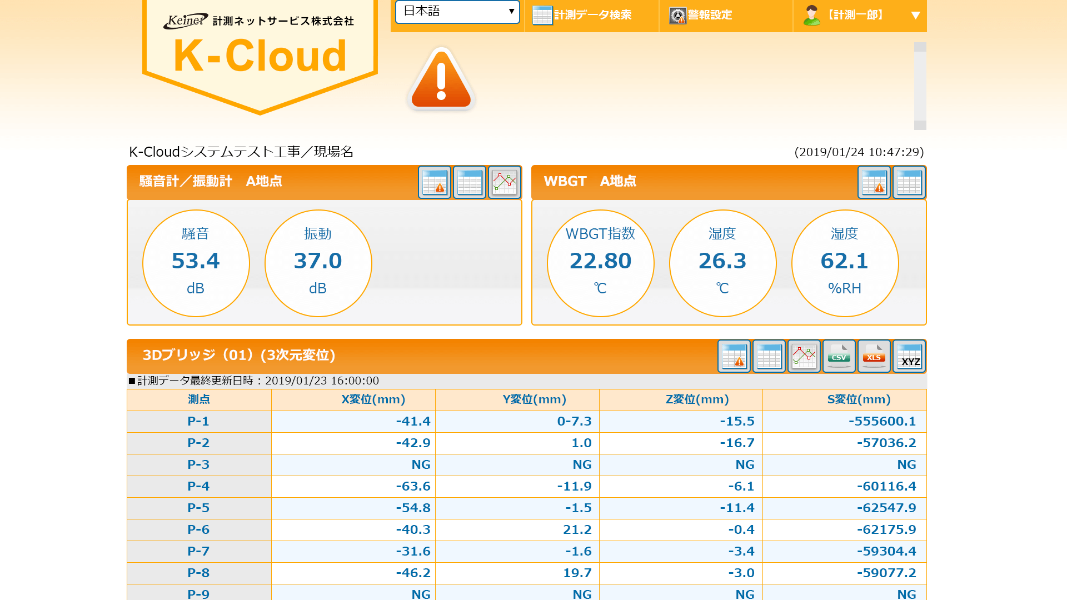Click the Z変位(mm) column header
Viewport: 1067px width, 600px height.
681,399
